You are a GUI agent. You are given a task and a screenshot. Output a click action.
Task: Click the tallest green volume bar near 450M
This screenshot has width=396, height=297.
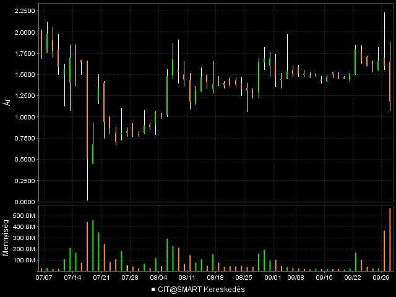93,246
